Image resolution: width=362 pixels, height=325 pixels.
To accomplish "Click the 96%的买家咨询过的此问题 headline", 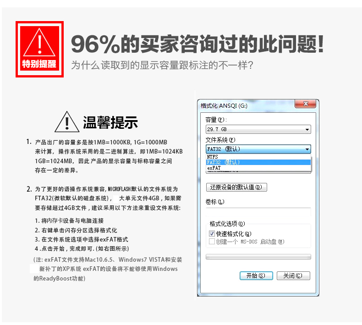I will pyautogui.click(x=197, y=44).
